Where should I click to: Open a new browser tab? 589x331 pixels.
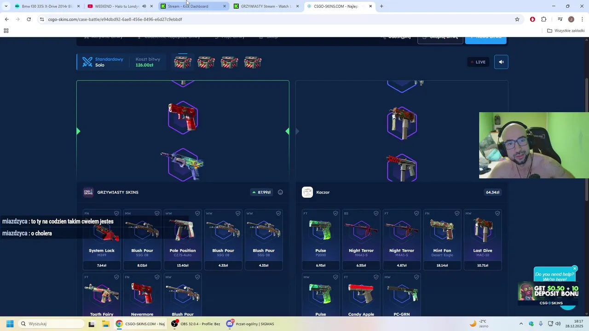(x=381, y=6)
